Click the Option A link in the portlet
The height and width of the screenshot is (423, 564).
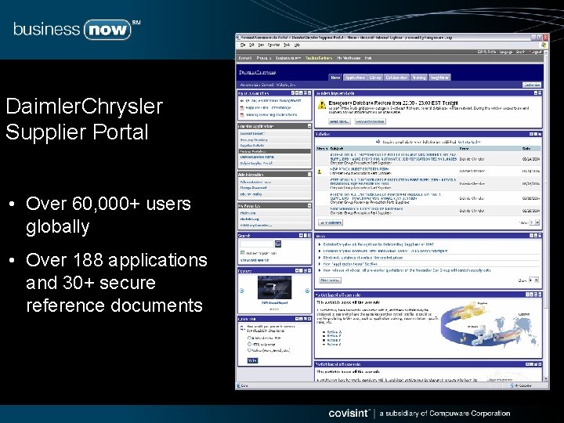334,332
